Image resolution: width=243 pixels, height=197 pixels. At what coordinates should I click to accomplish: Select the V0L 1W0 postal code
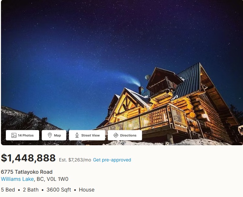coord(58,179)
